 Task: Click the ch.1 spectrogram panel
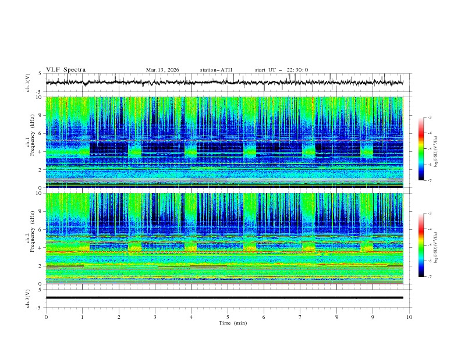pyautogui.click(x=225, y=142)
